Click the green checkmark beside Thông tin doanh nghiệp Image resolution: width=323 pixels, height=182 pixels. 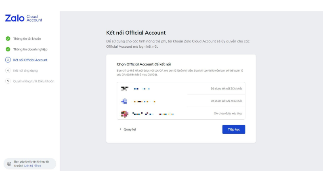pos(8,49)
